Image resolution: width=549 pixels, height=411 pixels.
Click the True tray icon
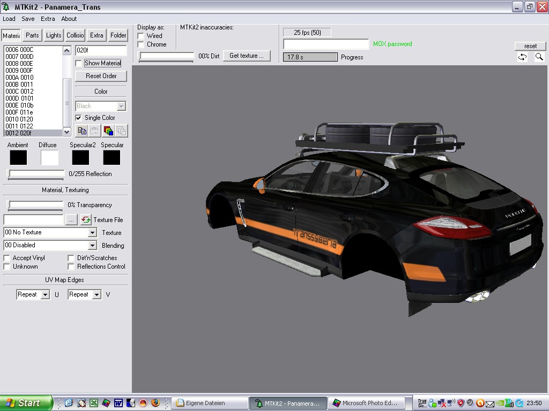tap(422, 403)
